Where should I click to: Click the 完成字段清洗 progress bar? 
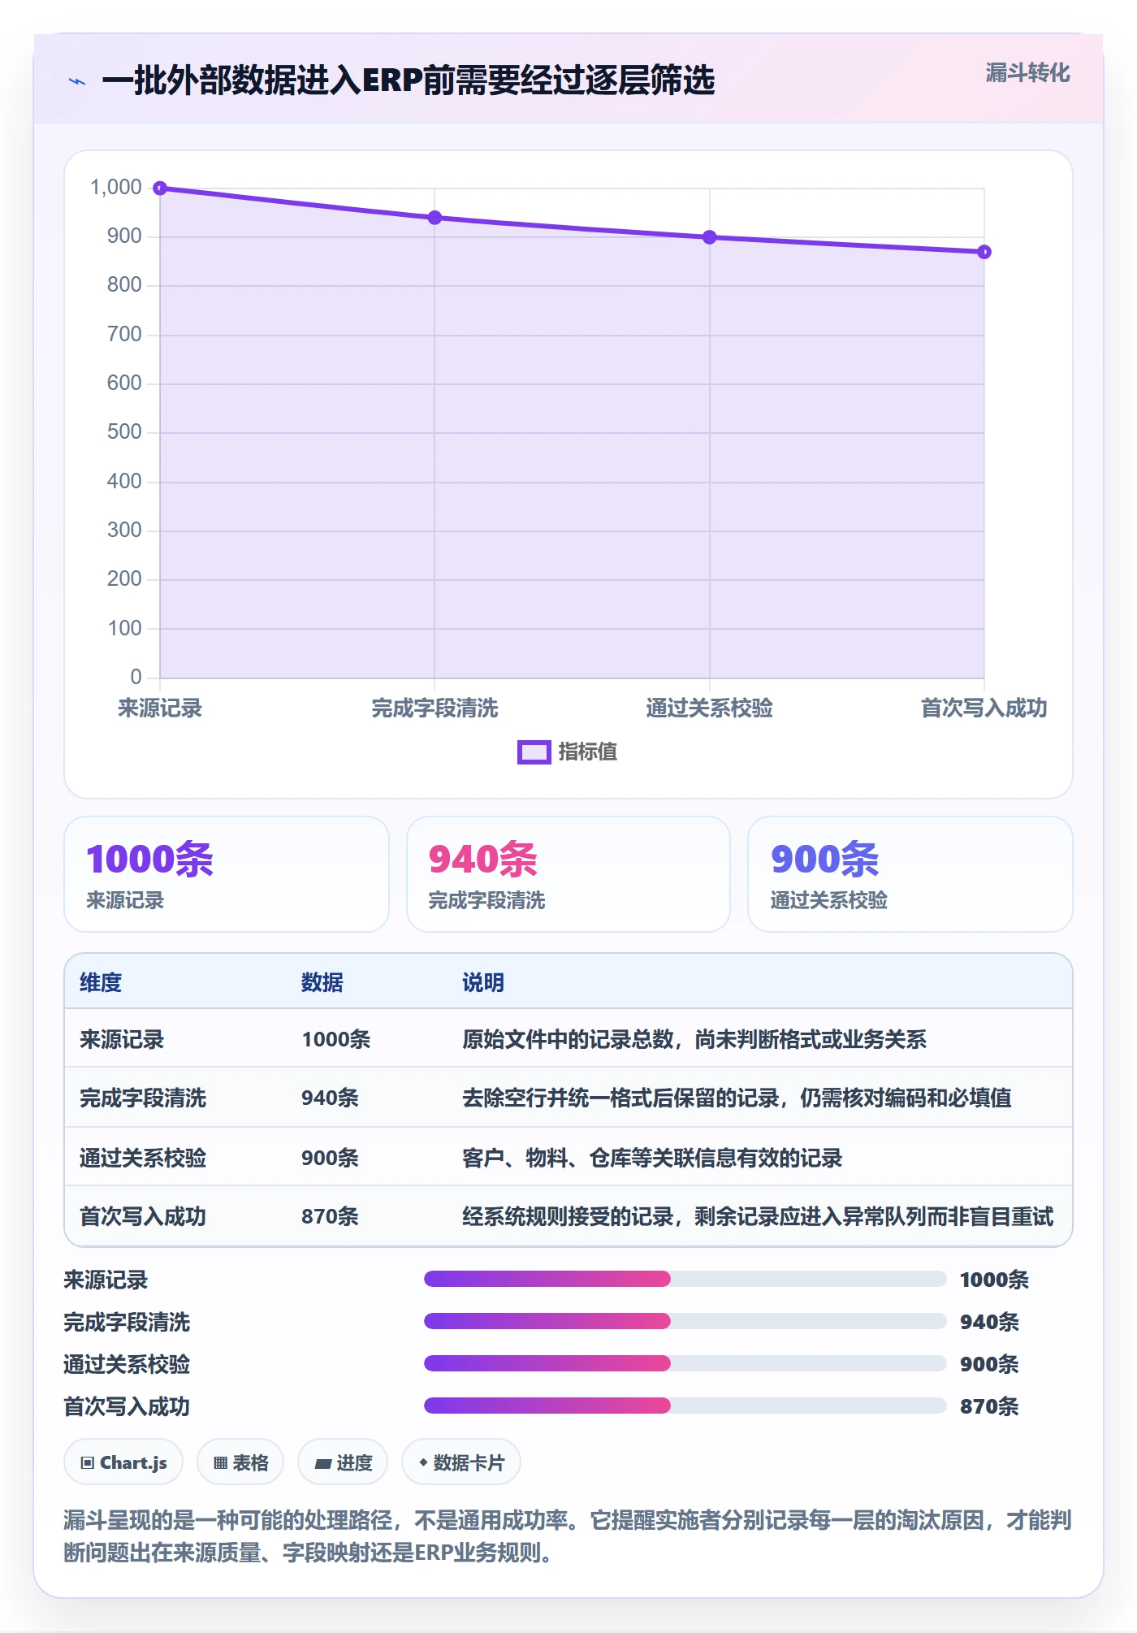(685, 1322)
